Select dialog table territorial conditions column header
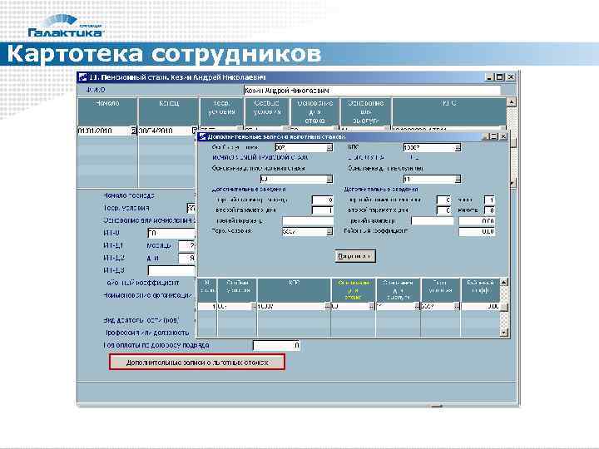Viewport: 599px width, 449px height. [x=440, y=290]
